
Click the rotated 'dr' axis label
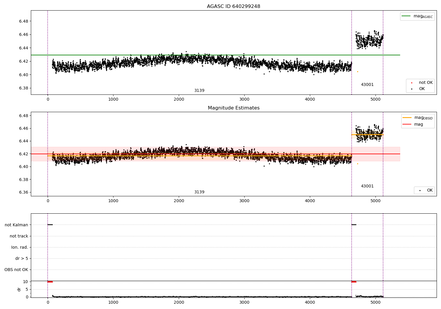point(19,289)
